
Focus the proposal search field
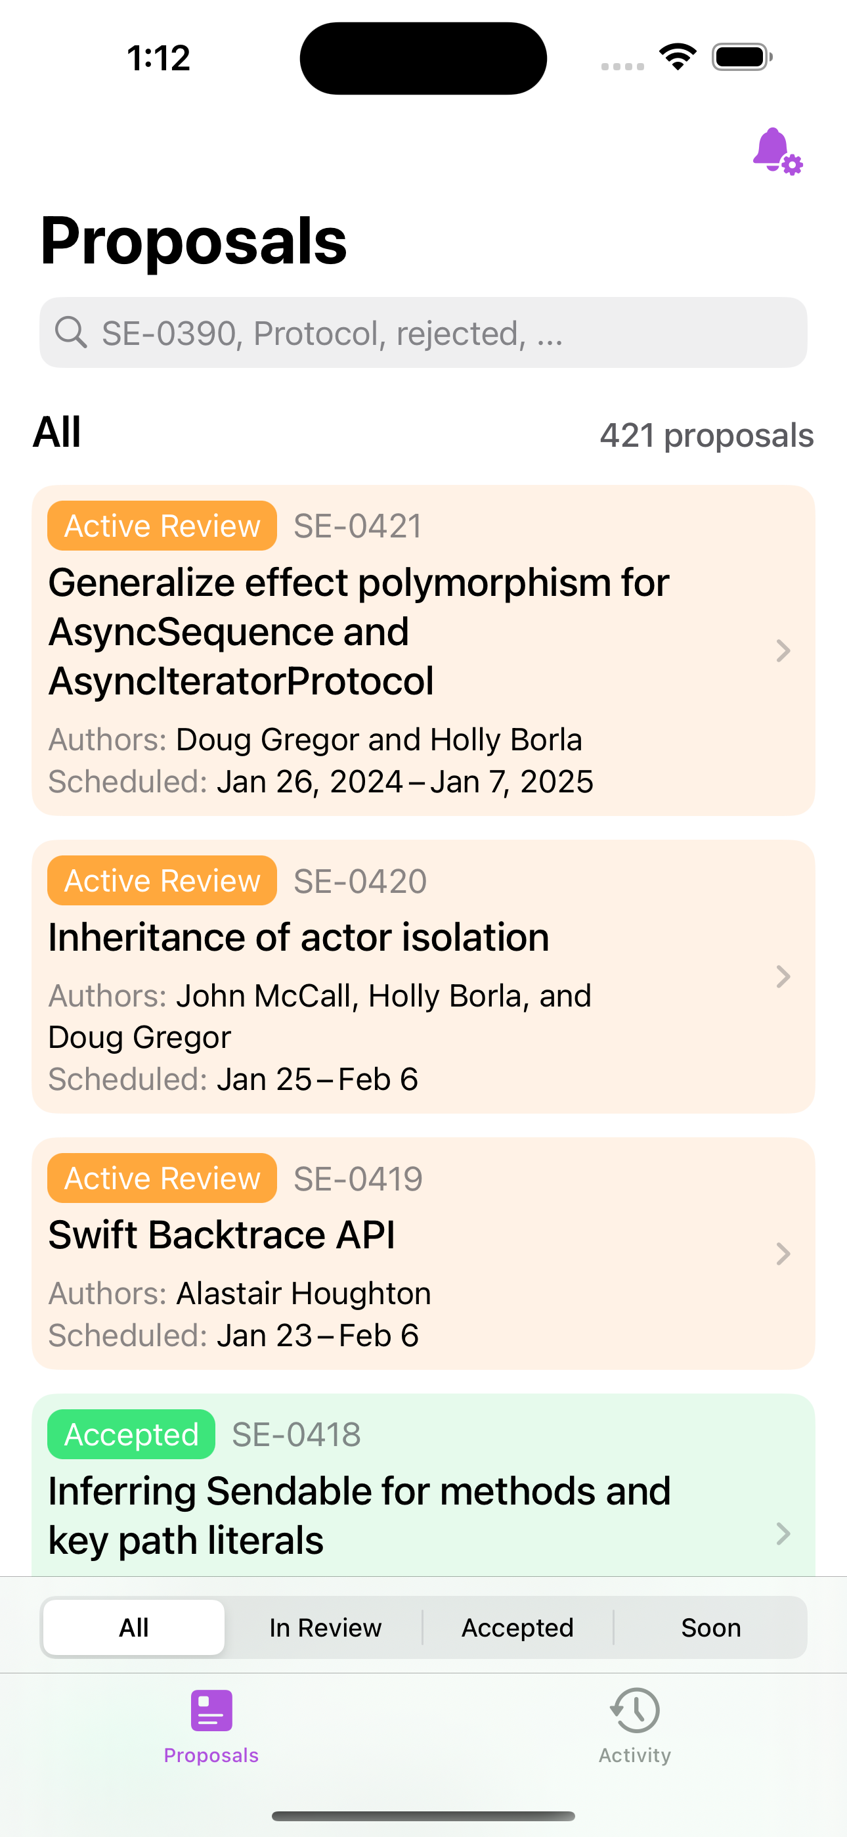click(x=423, y=332)
